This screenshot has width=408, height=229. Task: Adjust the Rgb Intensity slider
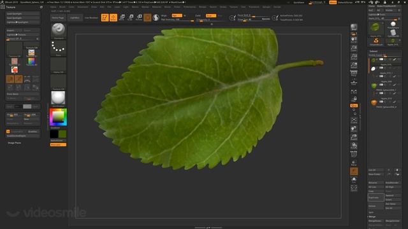click(x=177, y=20)
